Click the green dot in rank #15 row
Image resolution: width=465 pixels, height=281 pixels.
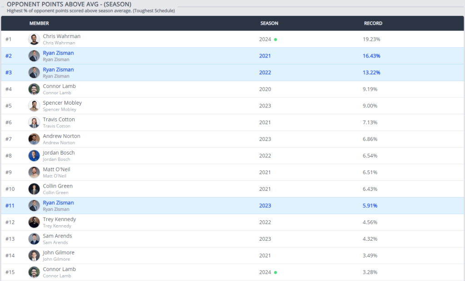(275, 272)
